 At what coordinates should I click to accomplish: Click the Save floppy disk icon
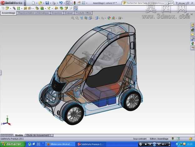coord(47,3)
